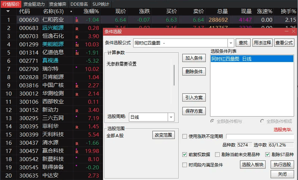The image size is (298, 180).
Task: Sort by 换手% column header
Action: coord(288,11)
